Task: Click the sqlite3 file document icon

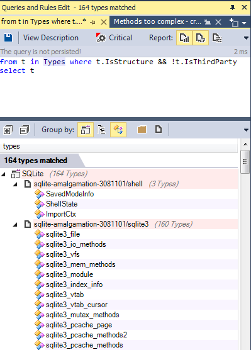Action: (28, 224)
